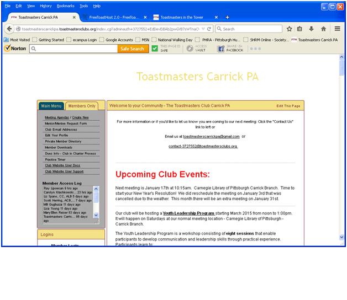Click the Firefox Search box
The width and height of the screenshot is (347, 300).
249,29
